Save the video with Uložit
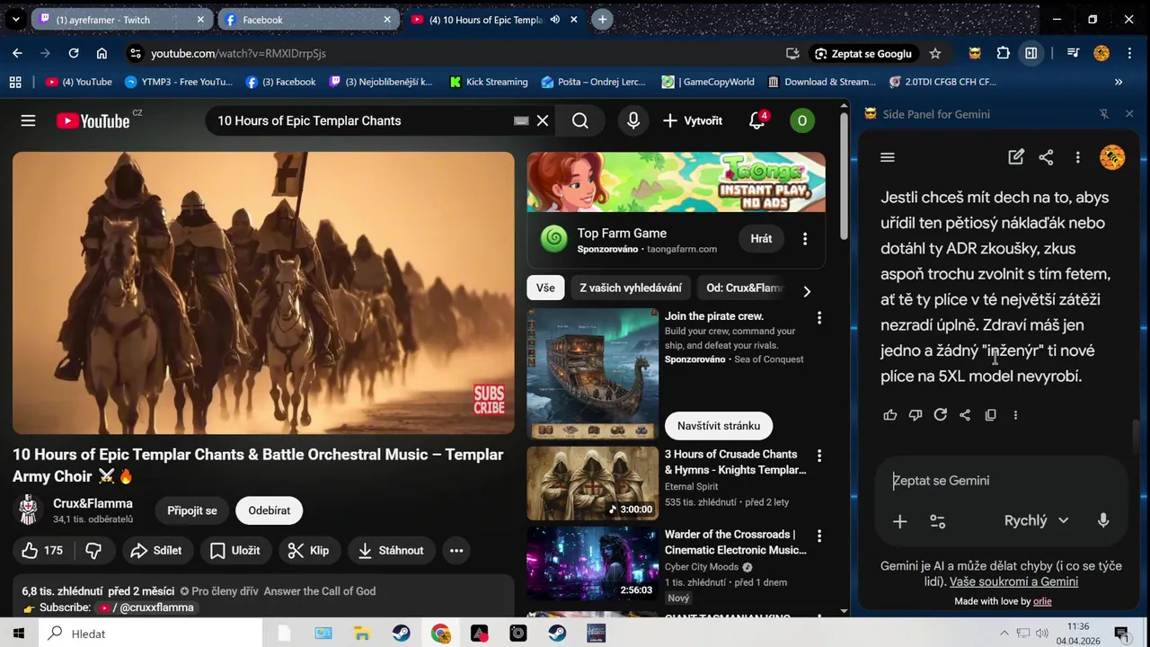Image resolution: width=1150 pixels, height=647 pixels. pyautogui.click(x=234, y=551)
